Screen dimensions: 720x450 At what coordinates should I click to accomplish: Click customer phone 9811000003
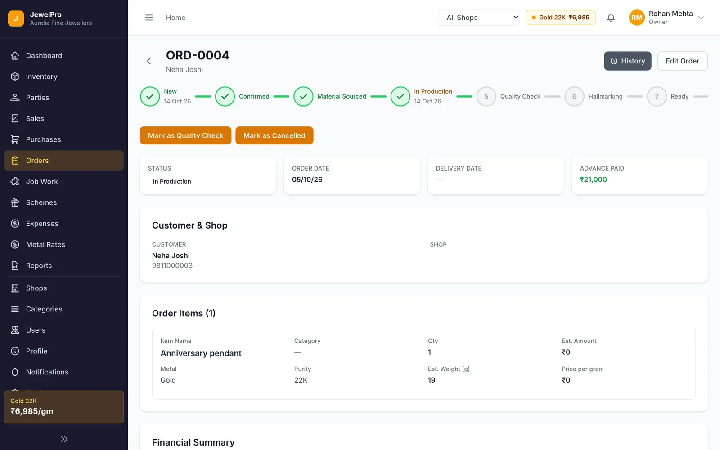(172, 265)
